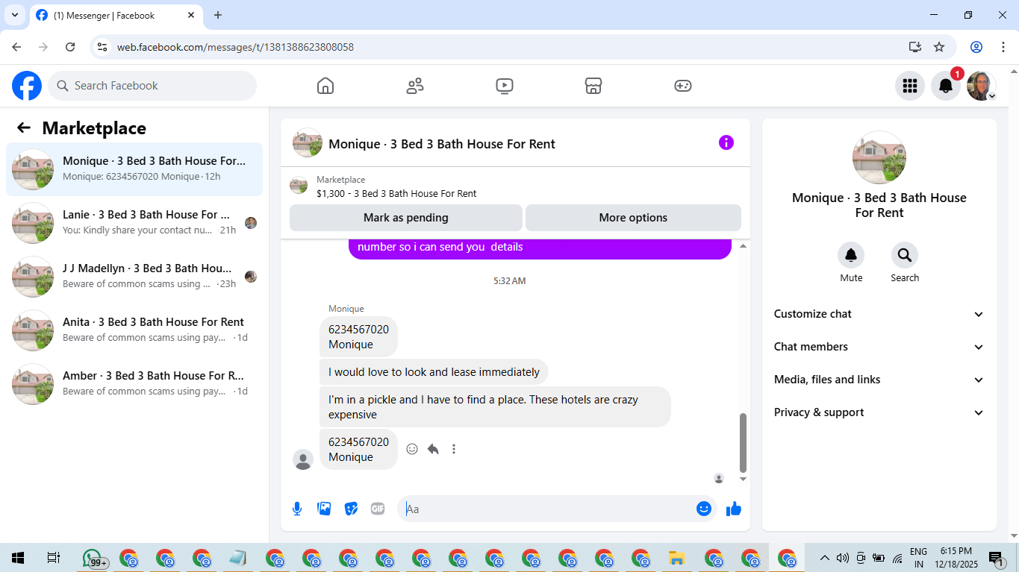This screenshot has width=1019, height=572.
Task: Open WhatsApp from the taskbar
Action: (93, 558)
